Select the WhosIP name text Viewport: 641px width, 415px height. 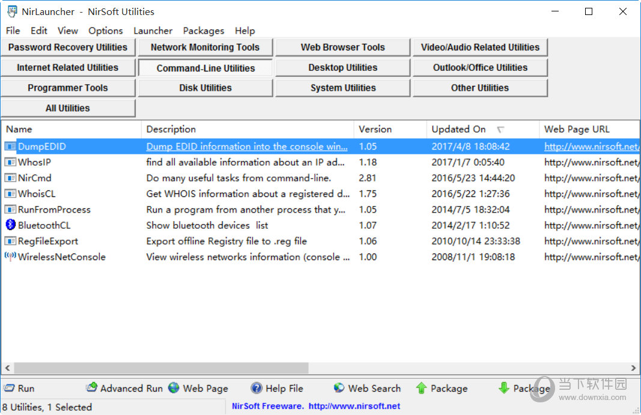34,162
